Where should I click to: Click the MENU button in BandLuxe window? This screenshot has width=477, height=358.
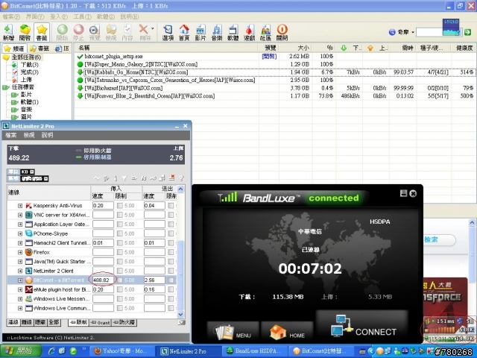[233, 333]
